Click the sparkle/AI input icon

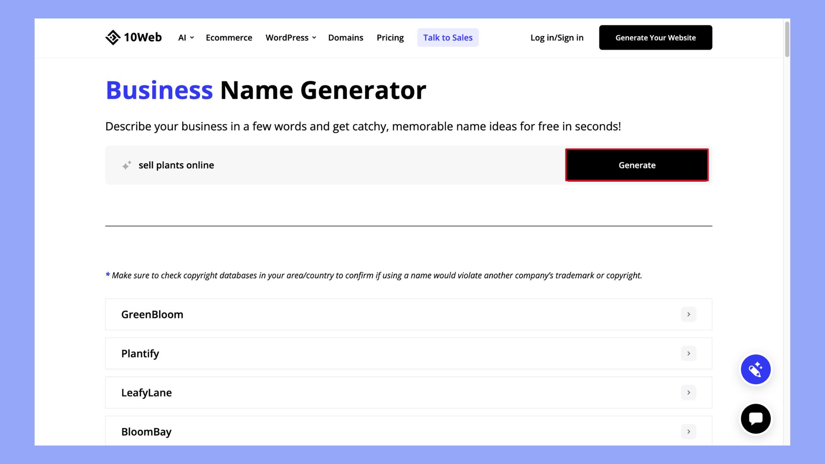tap(126, 165)
